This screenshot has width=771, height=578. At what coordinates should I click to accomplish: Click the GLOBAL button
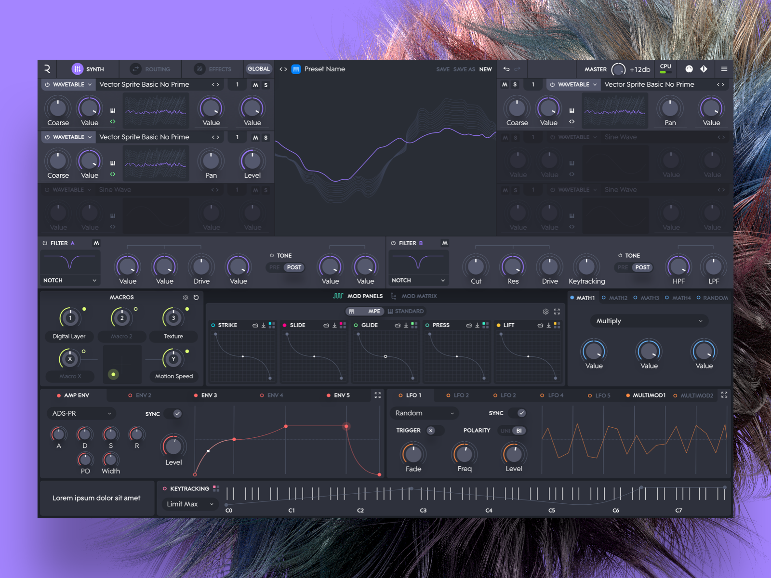[x=259, y=69]
